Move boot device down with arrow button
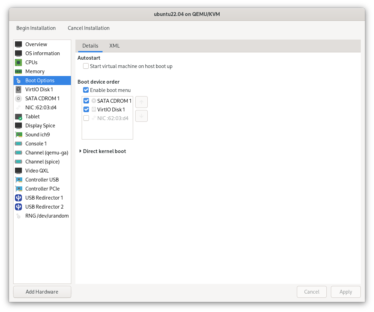Screen dimensions: 374x312 [141, 116]
